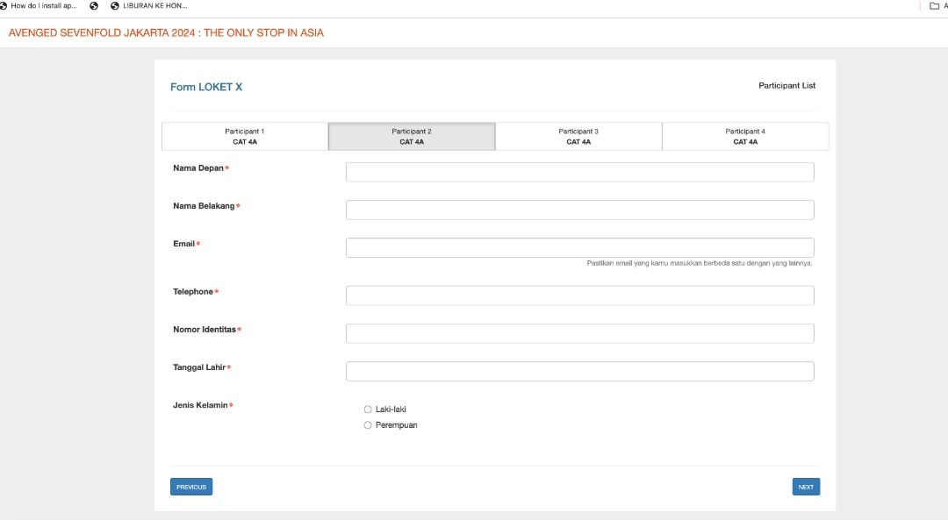948x520 pixels.
Task: Focus the Nomor Identitas field
Action: tap(579, 333)
